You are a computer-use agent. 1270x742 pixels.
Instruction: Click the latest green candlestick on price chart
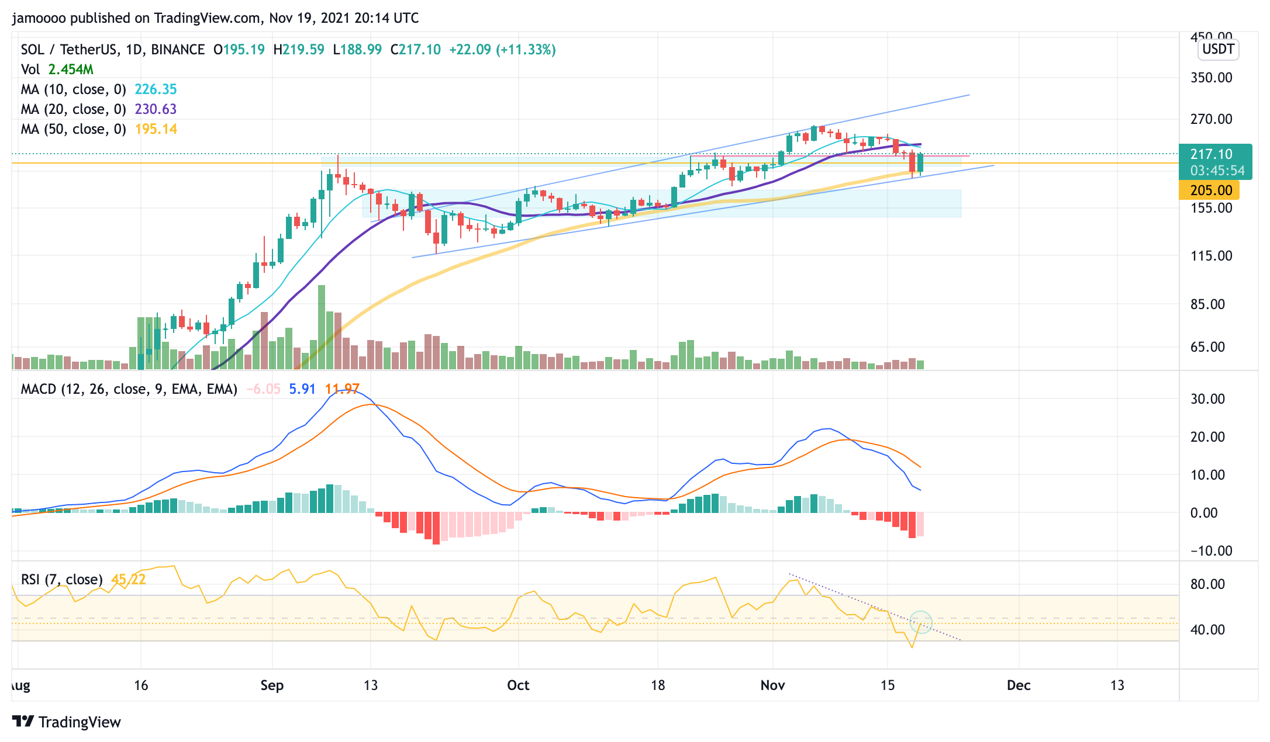click(920, 163)
